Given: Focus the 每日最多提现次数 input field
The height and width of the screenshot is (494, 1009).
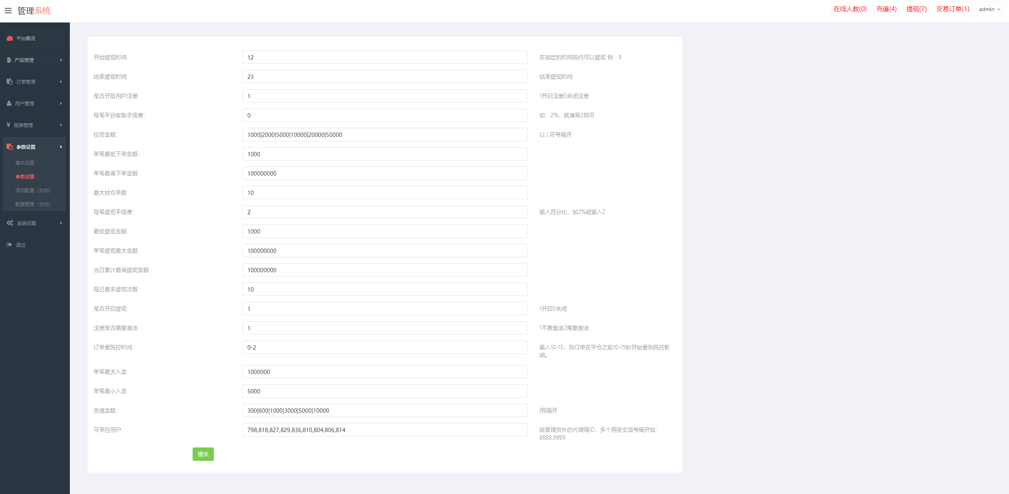Looking at the screenshot, I should pos(385,289).
